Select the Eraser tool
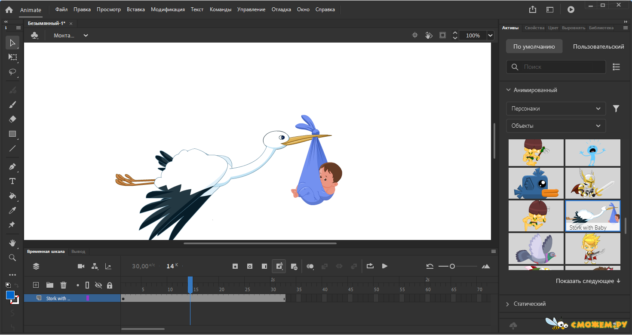This screenshot has height=335, width=632. click(x=12, y=119)
